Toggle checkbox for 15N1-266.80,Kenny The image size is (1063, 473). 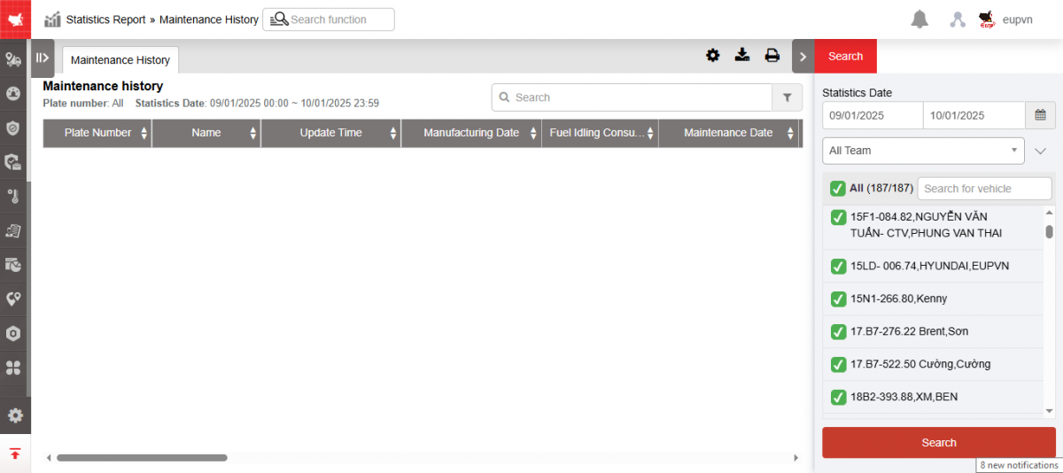point(838,299)
